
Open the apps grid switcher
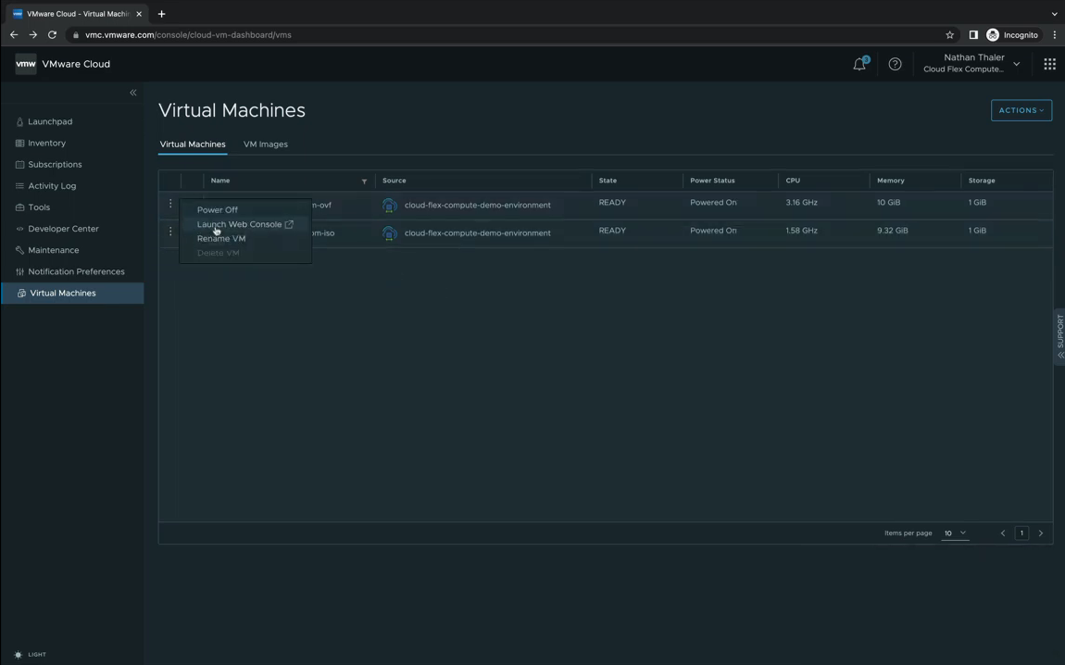1049,64
